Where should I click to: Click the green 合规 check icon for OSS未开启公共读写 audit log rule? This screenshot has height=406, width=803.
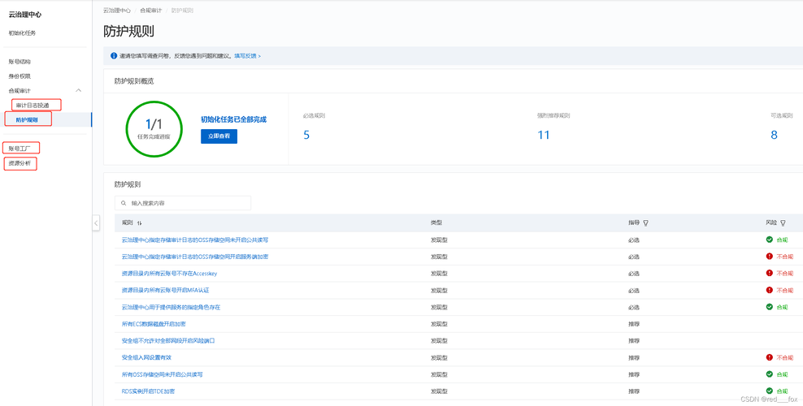[769, 240]
